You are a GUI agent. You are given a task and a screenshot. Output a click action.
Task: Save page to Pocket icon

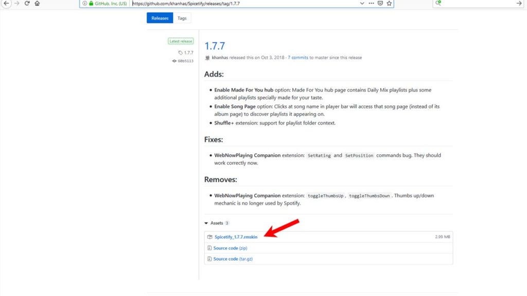pyautogui.click(x=380, y=4)
